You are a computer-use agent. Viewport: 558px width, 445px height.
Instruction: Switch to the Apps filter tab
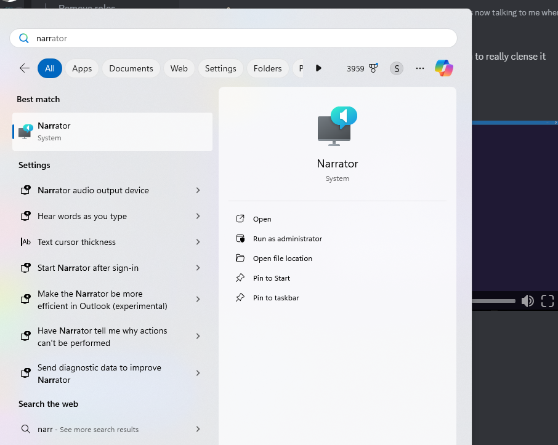click(x=82, y=68)
